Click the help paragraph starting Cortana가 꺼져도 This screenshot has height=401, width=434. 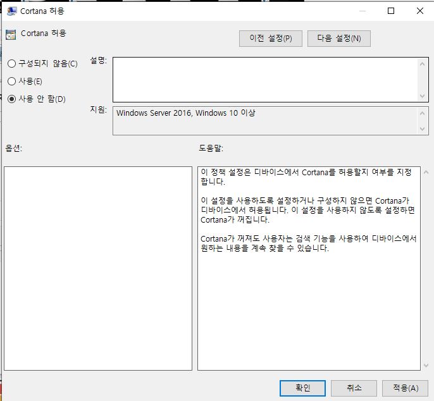pos(309,243)
